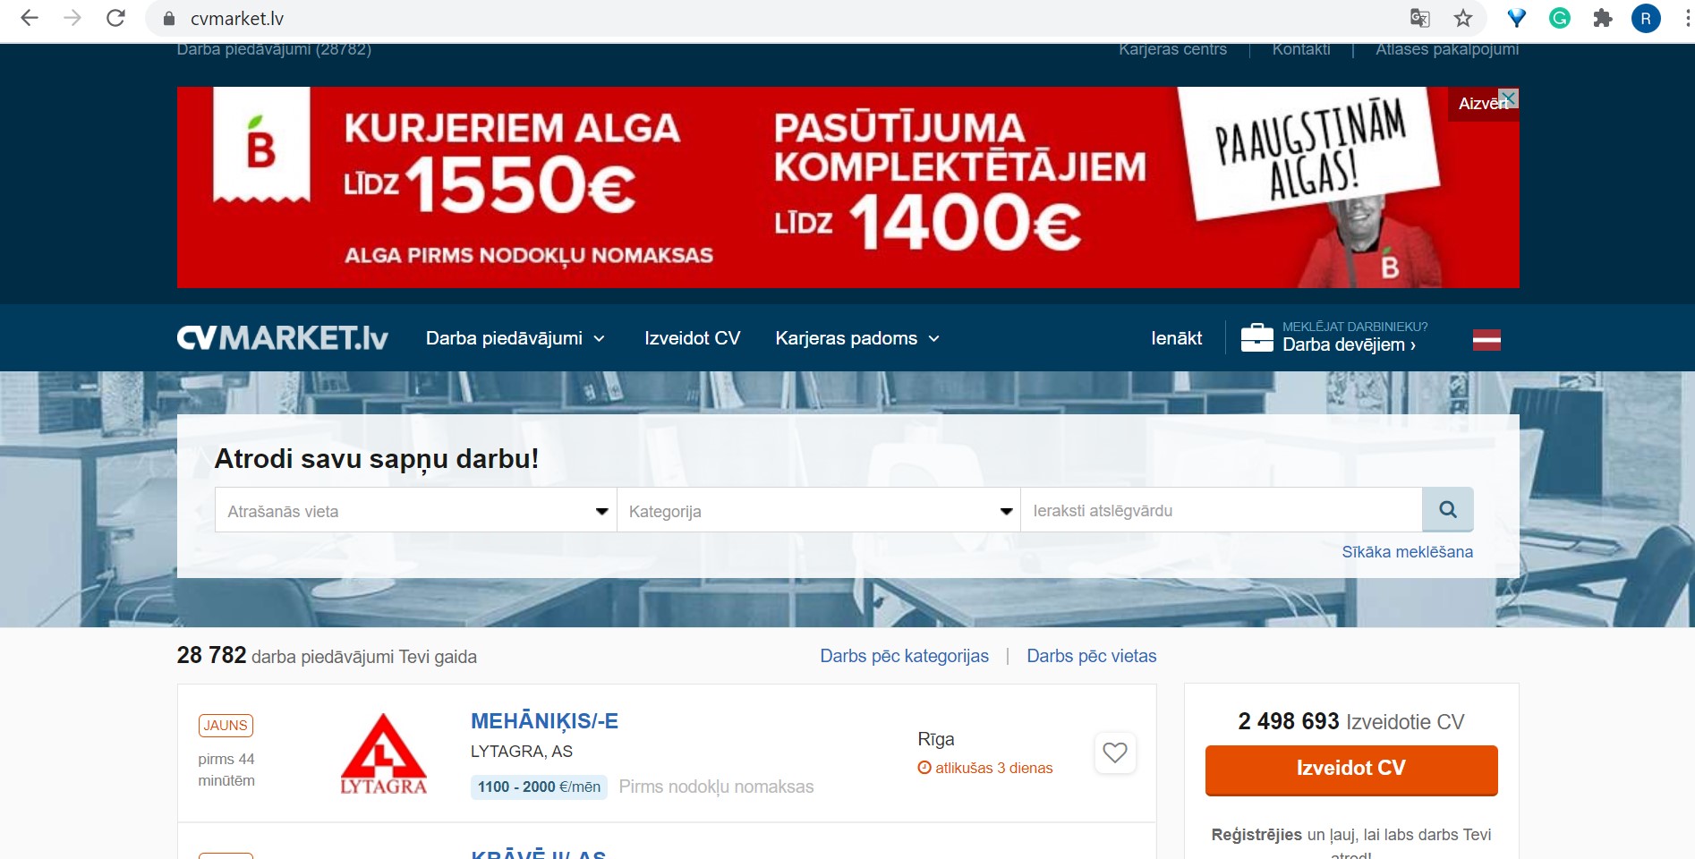Open Karjeras padoms menu
This screenshot has width=1695, height=859.
click(857, 338)
